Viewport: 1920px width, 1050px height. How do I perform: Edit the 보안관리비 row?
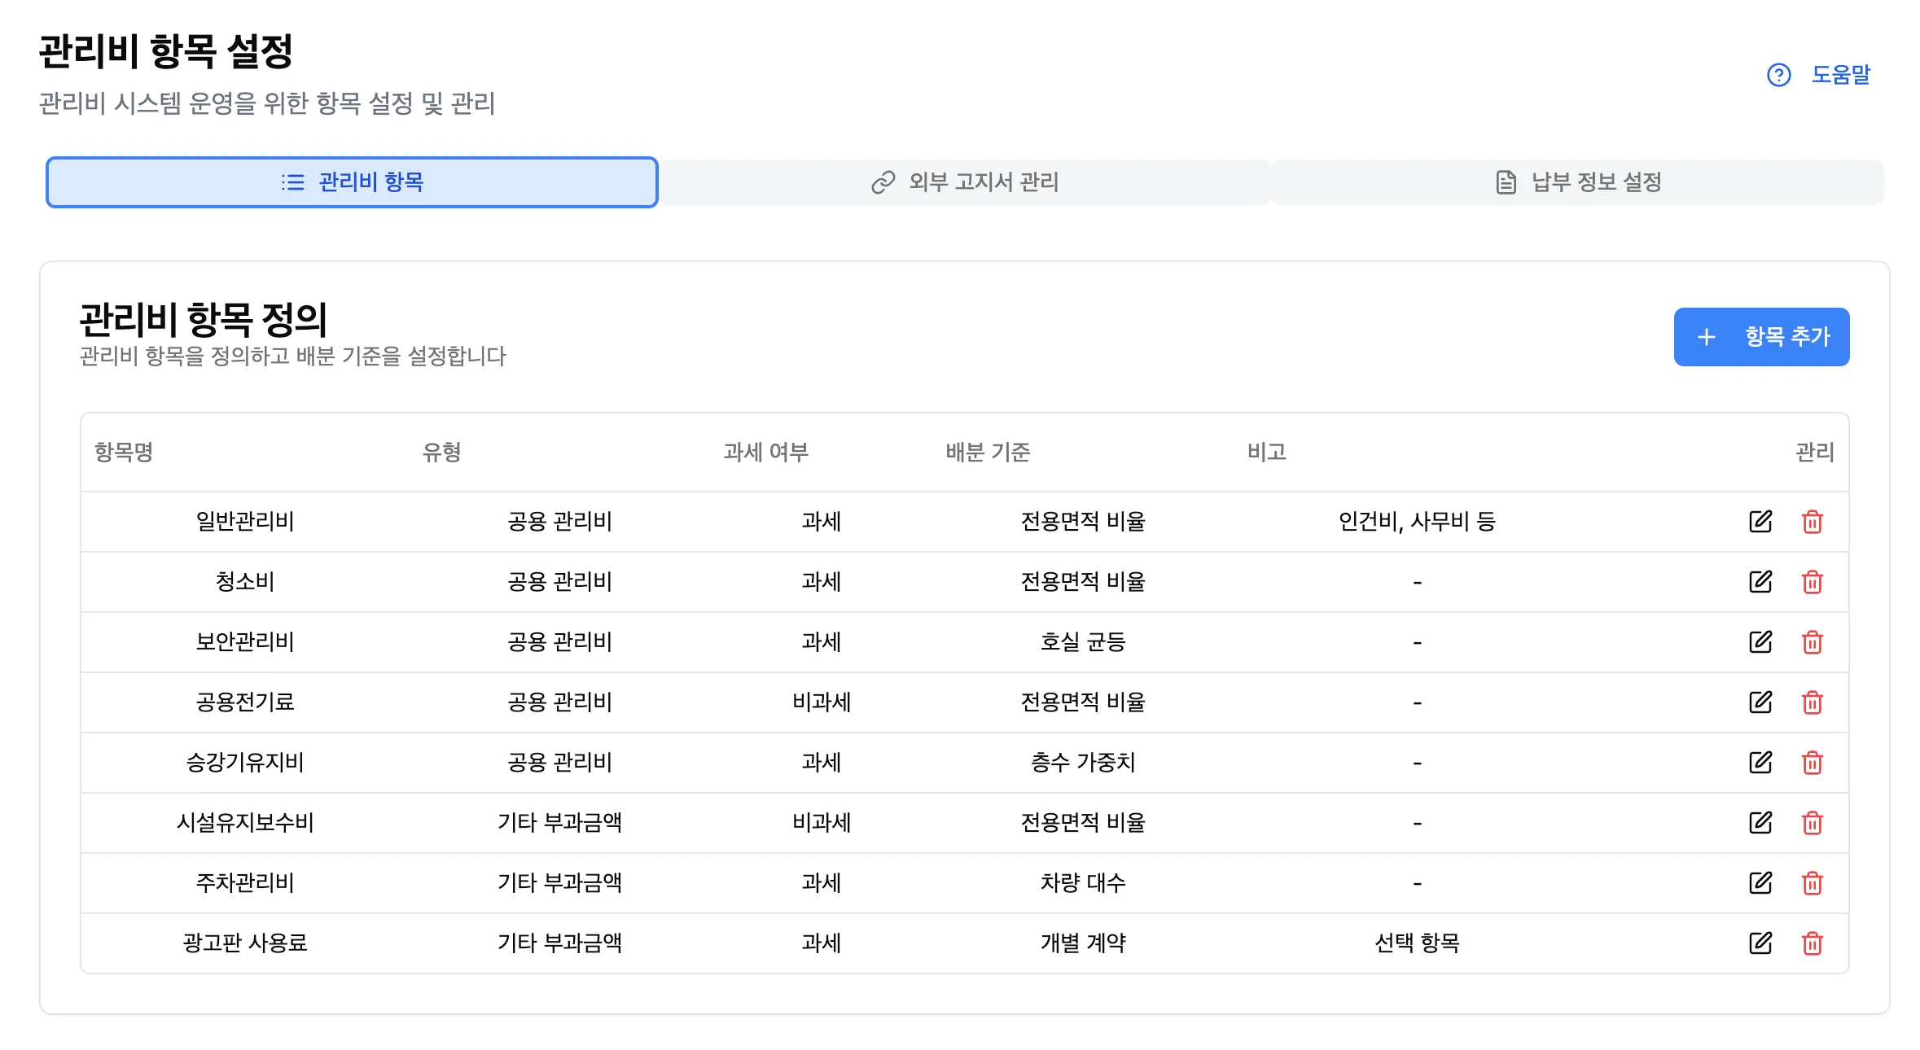click(x=1760, y=641)
